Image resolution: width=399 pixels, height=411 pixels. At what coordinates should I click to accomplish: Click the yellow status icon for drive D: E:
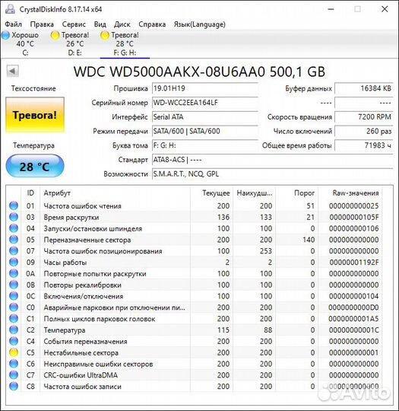click(x=55, y=35)
